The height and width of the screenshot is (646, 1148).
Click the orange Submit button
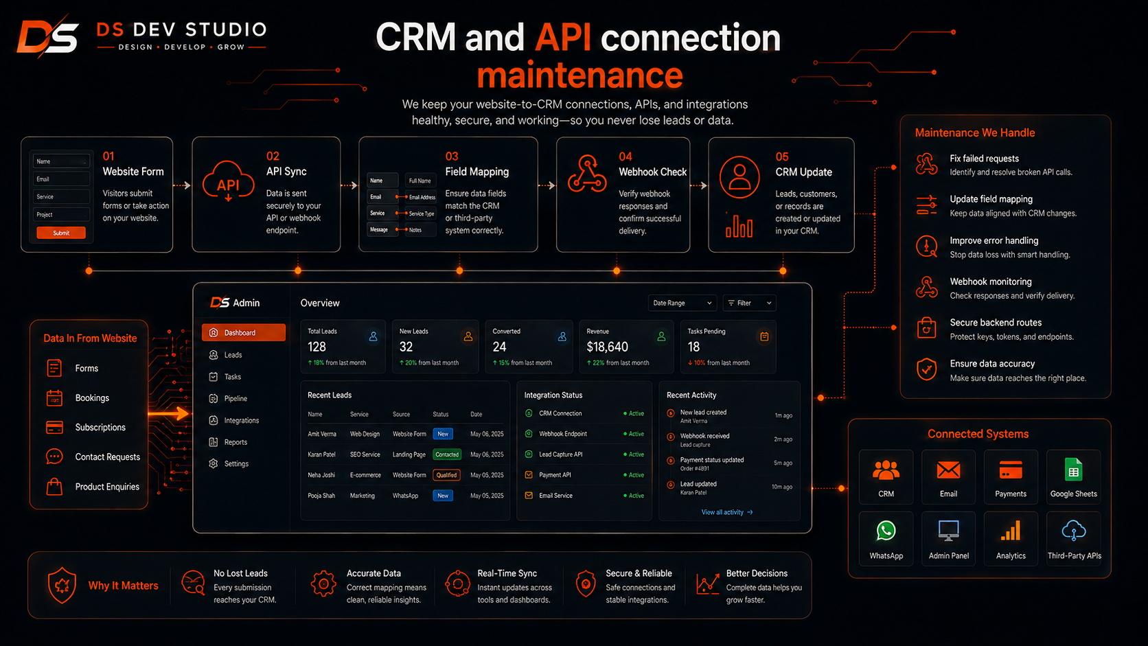(x=61, y=233)
